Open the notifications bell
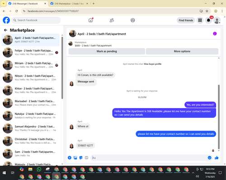 [x=208, y=20]
